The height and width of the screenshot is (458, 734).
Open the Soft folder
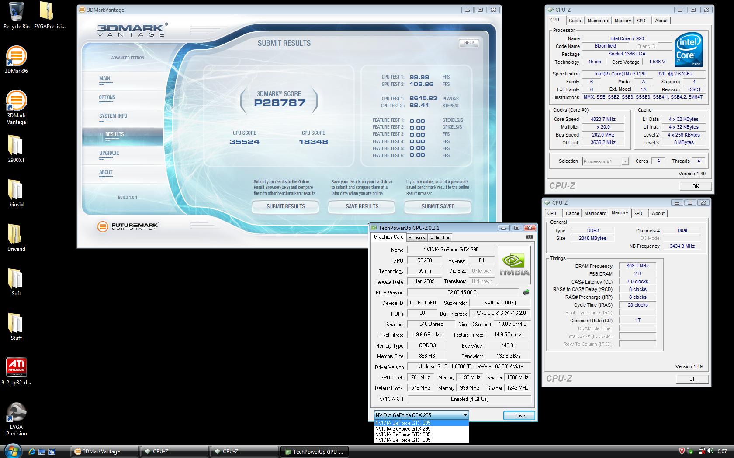16,282
